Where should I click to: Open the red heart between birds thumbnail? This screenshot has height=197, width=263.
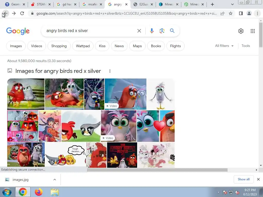[156, 126]
